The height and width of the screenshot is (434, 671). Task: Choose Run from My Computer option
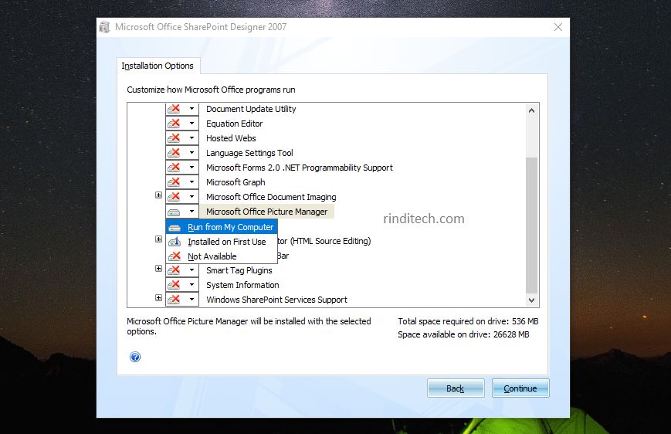tap(222, 227)
